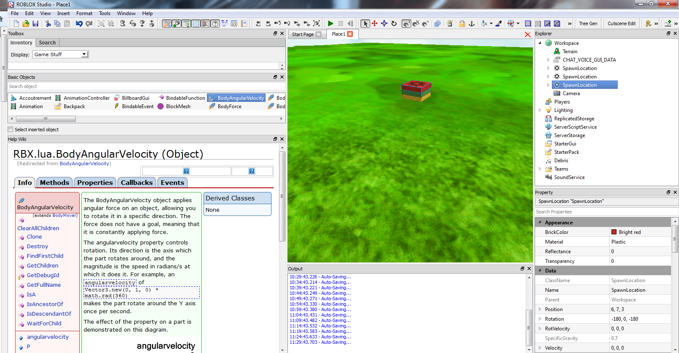
Task: Toggle the Explorer tree view button
Action: 186,23
